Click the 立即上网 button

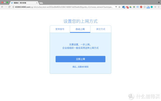pos(80,59)
